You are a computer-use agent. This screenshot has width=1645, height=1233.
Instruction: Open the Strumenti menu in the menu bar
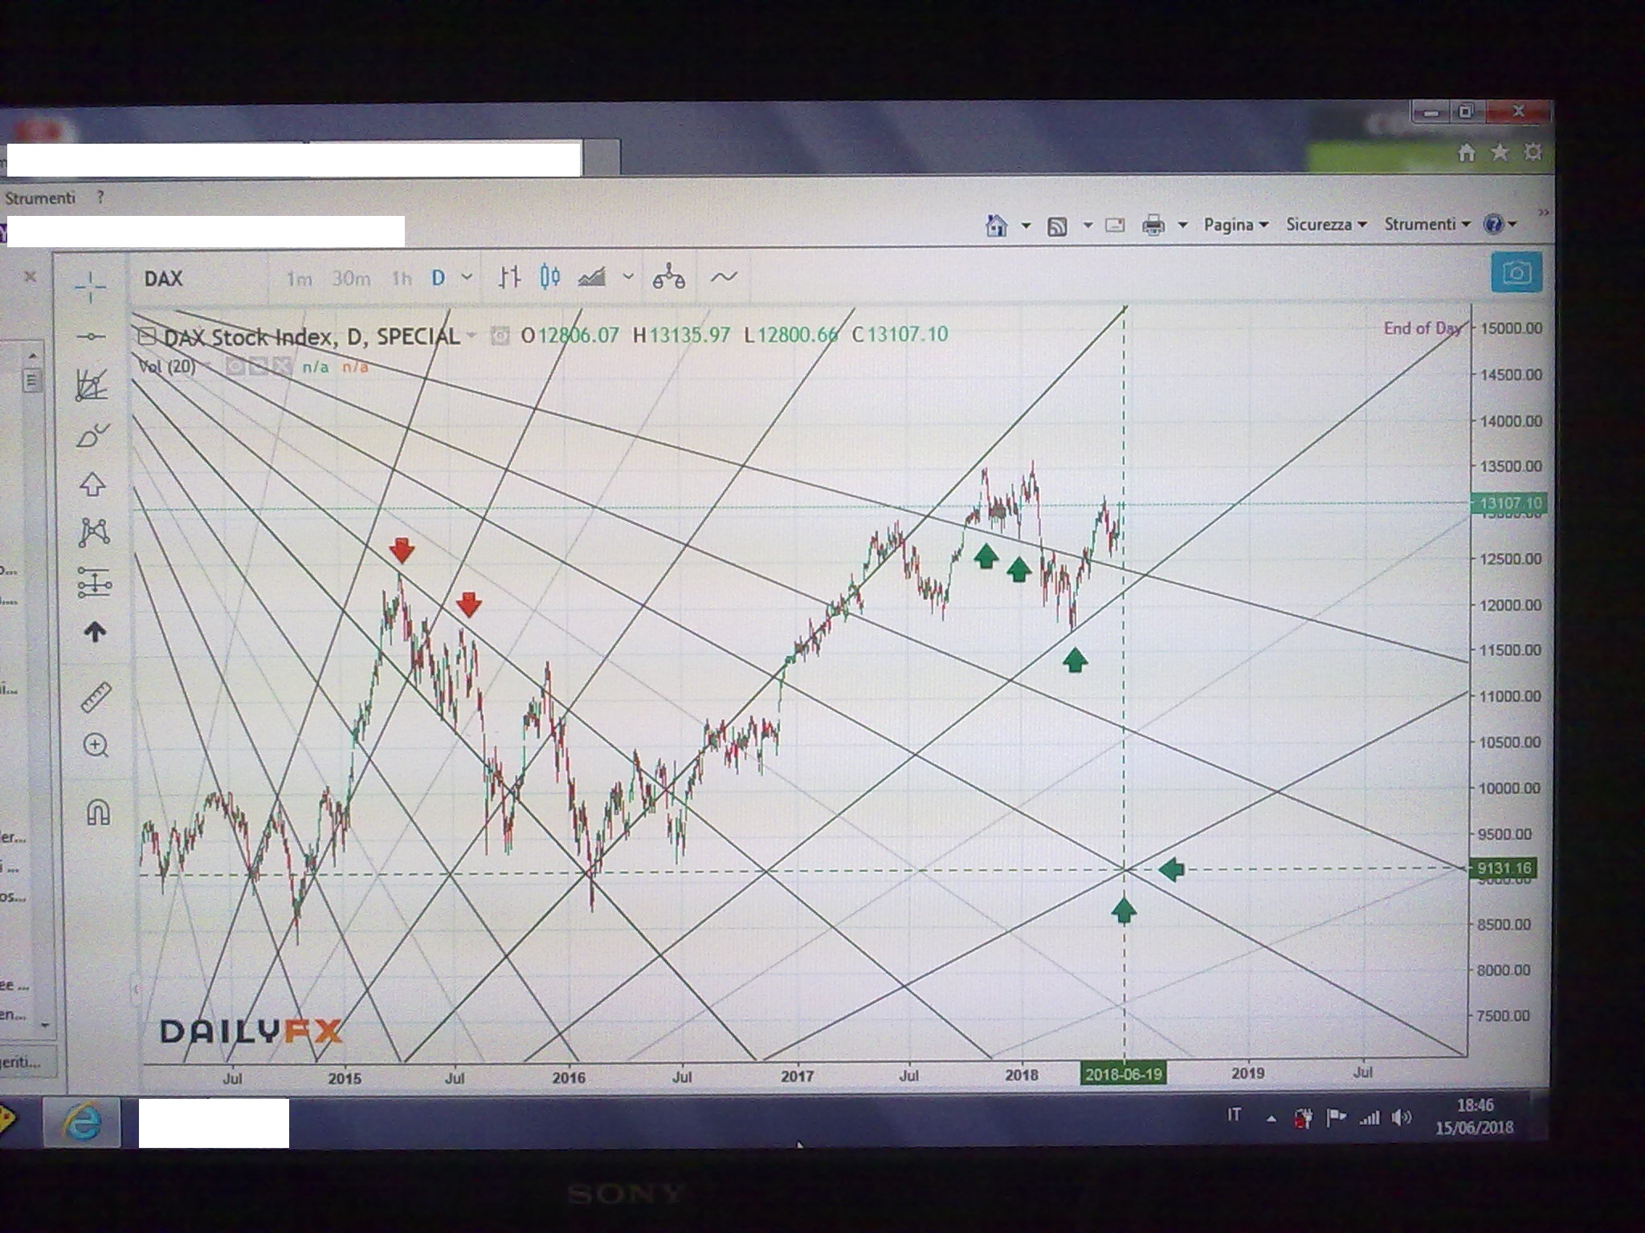(40, 197)
